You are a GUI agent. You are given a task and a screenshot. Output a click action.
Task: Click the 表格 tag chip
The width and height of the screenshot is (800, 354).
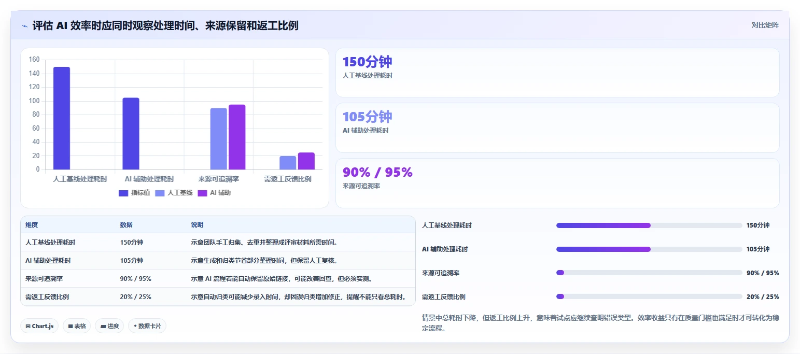77,326
